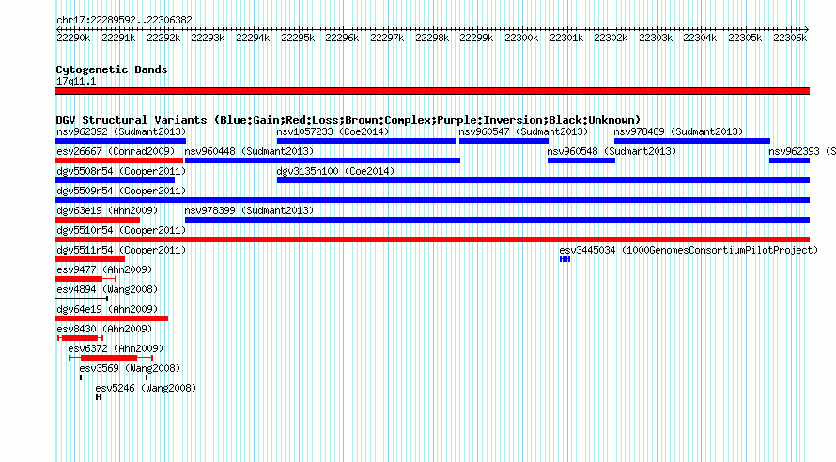Click the 22298k ruler position
Image resolution: width=836 pixels, height=462 pixels.
click(432, 38)
